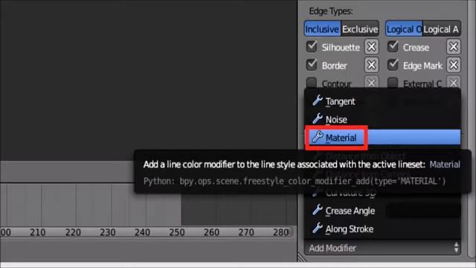
Task: Toggle the Border checkbox
Action: [312, 65]
